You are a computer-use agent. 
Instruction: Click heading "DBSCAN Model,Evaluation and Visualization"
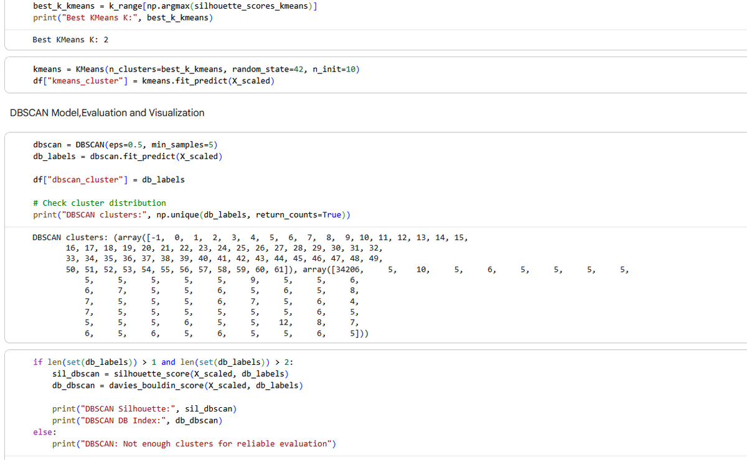click(x=108, y=113)
